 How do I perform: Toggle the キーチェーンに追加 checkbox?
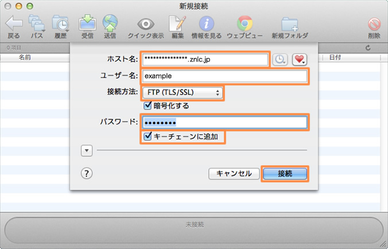(148, 136)
